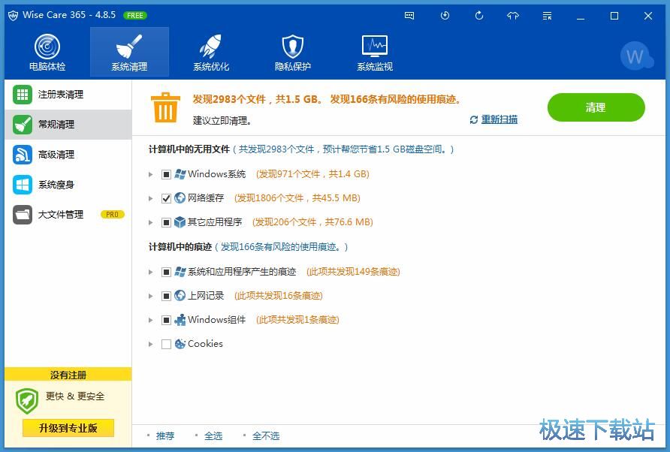Open the 系统清理 broom tab
The width and height of the screenshot is (670, 452).
[x=129, y=53]
